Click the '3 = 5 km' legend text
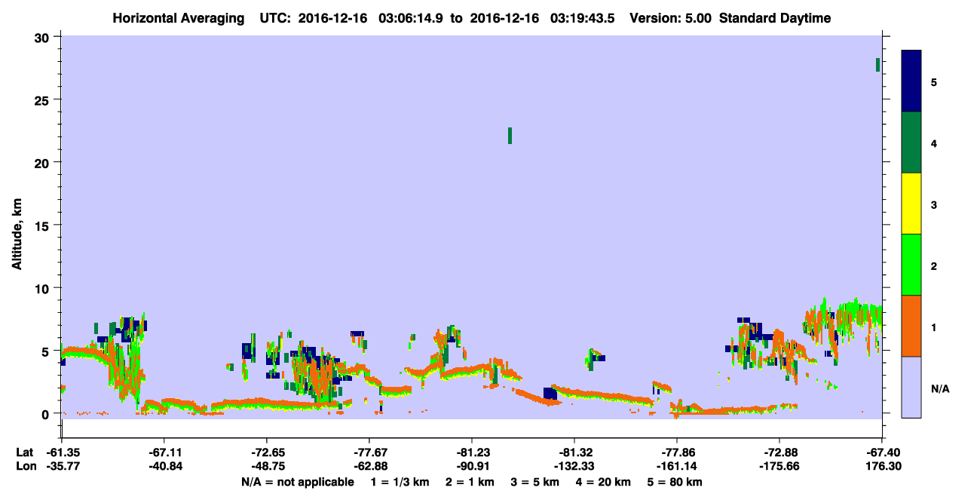The image size is (980, 503). [535, 482]
